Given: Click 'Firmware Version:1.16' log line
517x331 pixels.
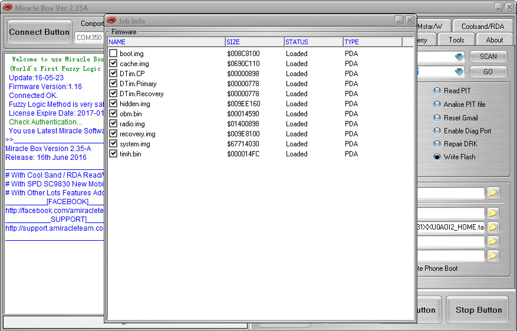Looking at the screenshot, I should pos(45,87).
